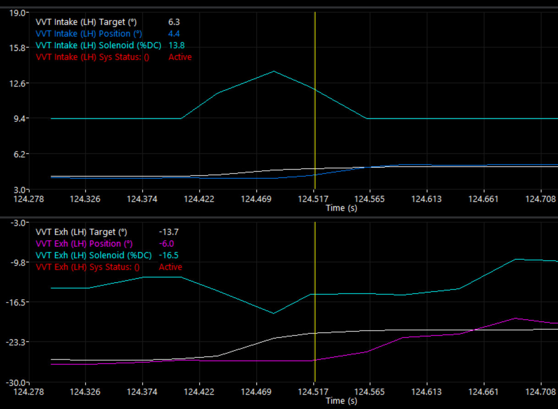Click the 124.661 tick on the exhaust time axis
Screen dimensions: 558x409
484,392
